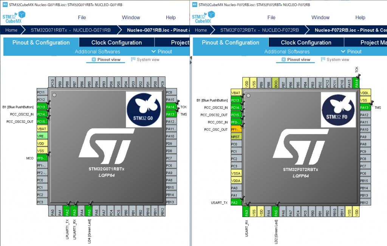This screenshot has width=387, height=246.
Task: Toggle Pinout view mode in F072 window
Action: point(295,60)
